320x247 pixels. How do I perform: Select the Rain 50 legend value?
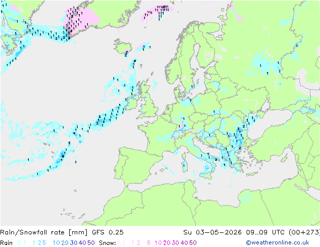[x=91, y=243]
